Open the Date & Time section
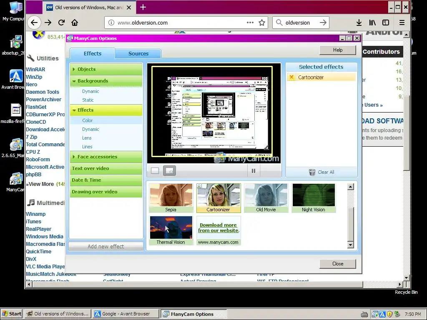This screenshot has height=320, width=427. [x=106, y=180]
